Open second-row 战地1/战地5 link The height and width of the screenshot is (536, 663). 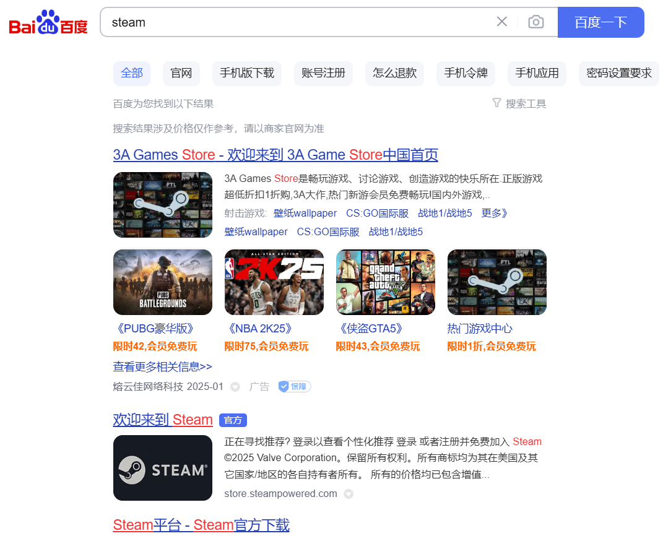[x=396, y=231]
